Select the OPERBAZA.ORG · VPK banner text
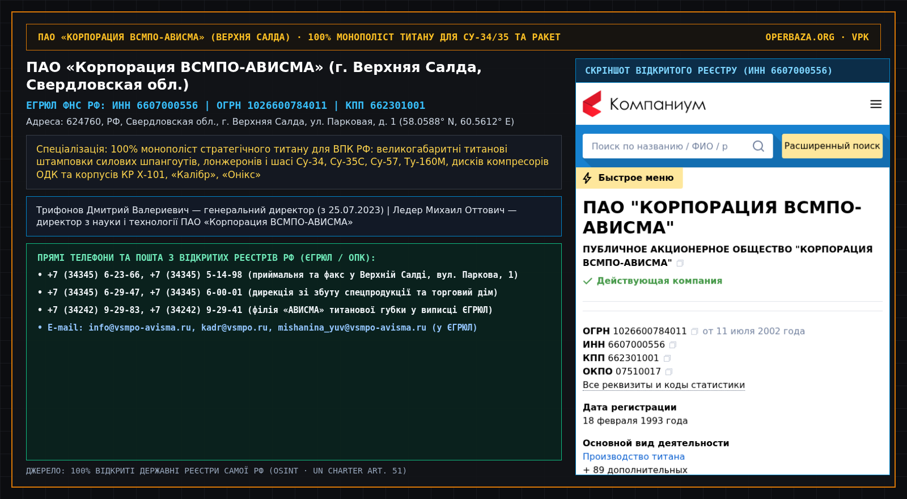Image resolution: width=907 pixels, height=499 pixels. (x=817, y=37)
